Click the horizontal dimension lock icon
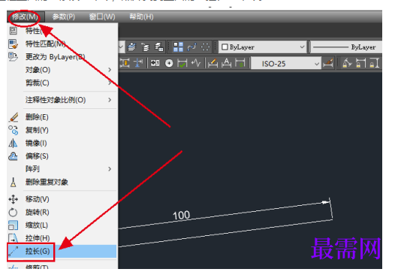Viewport: 395px width, 272px height. pos(360,63)
